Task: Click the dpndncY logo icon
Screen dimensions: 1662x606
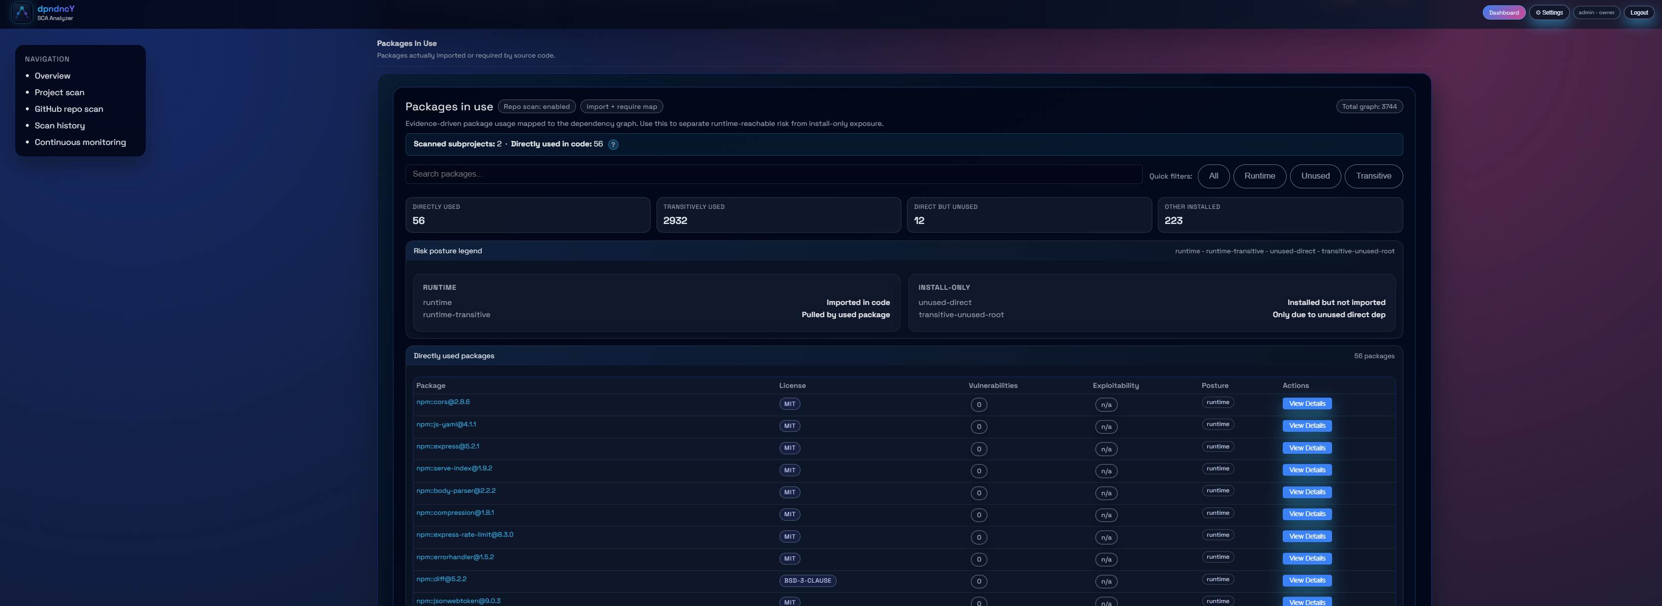Action: tap(22, 12)
